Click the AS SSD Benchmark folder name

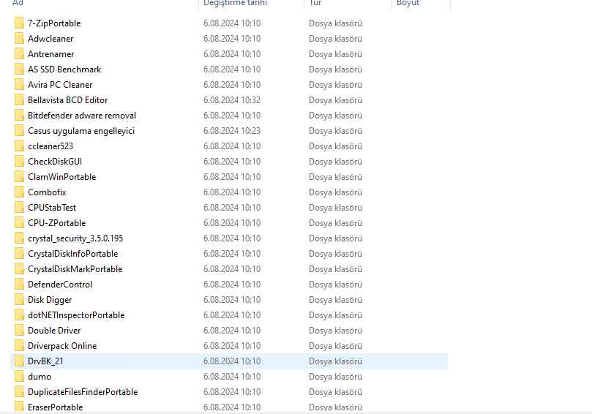[x=64, y=69]
